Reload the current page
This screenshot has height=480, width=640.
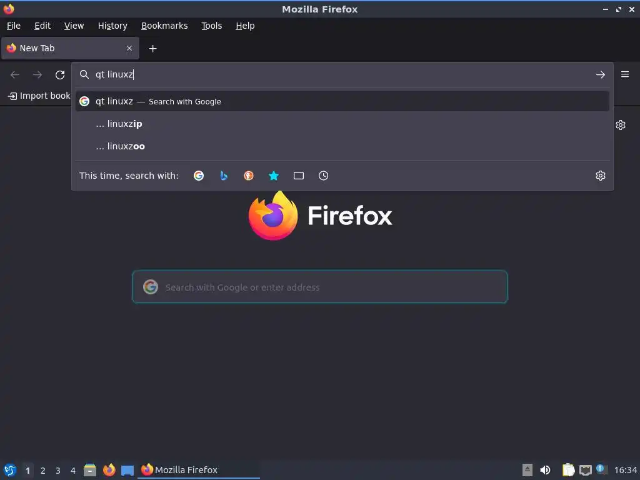(x=60, y=75)
